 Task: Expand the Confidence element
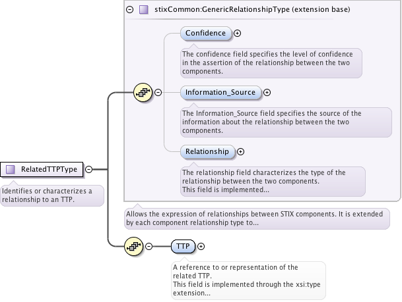238,33
